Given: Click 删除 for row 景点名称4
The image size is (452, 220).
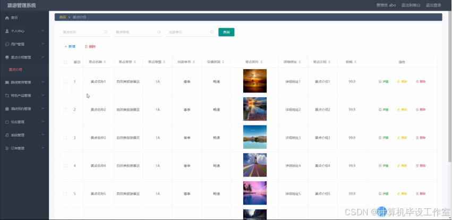Looking at the screenshot, I should (x=421, y=166).
